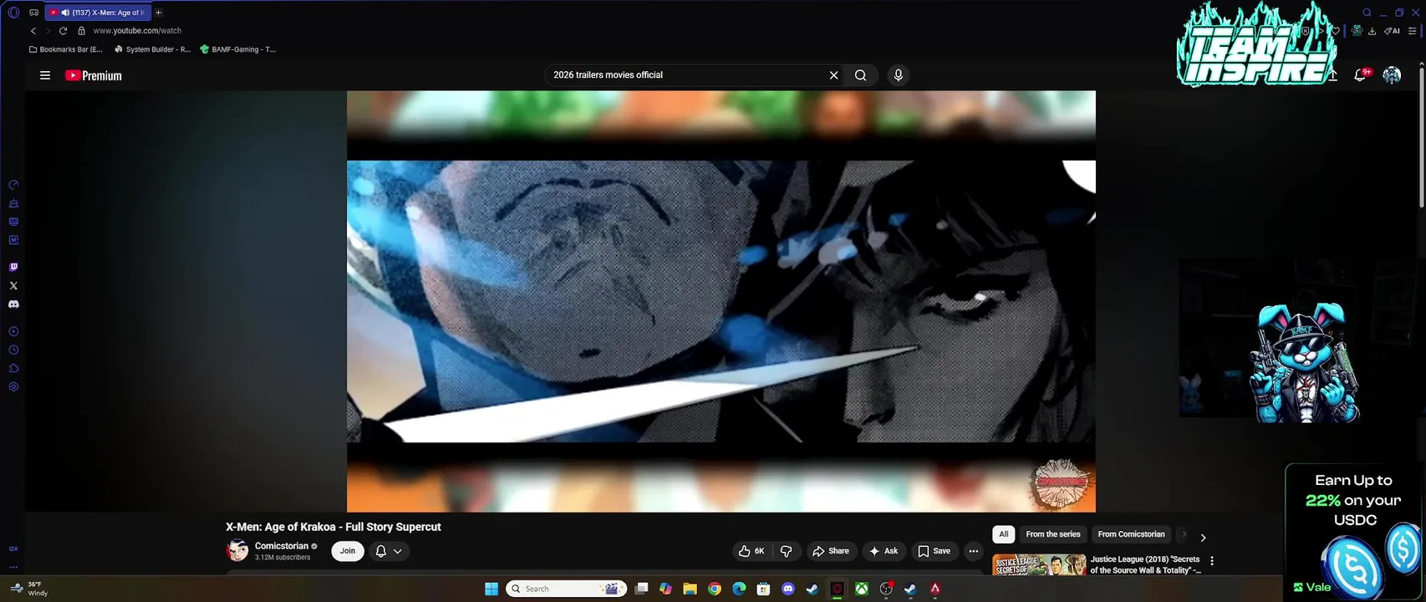Image resolution: width=1426 pixels, height=602 pixels.
Task: Select From Comicstorian chip
Action: (1131, 534)
